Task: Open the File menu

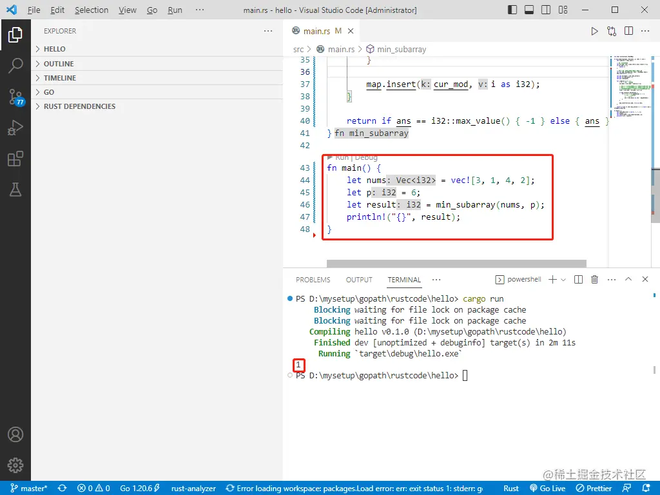Action: [x=34, y=10]
